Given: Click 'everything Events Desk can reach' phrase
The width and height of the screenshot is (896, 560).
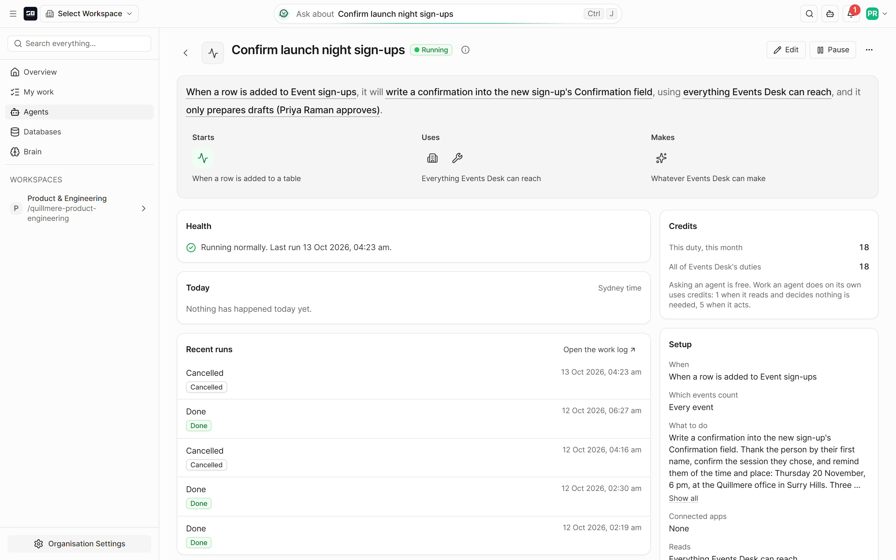Looking at the screenshot, I should click(x=757, y=92).
